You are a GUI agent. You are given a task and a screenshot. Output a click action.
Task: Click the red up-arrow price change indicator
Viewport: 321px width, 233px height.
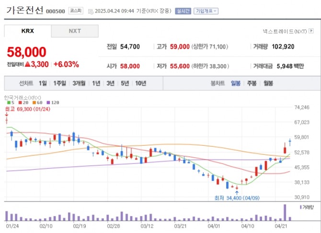(27, 64)
